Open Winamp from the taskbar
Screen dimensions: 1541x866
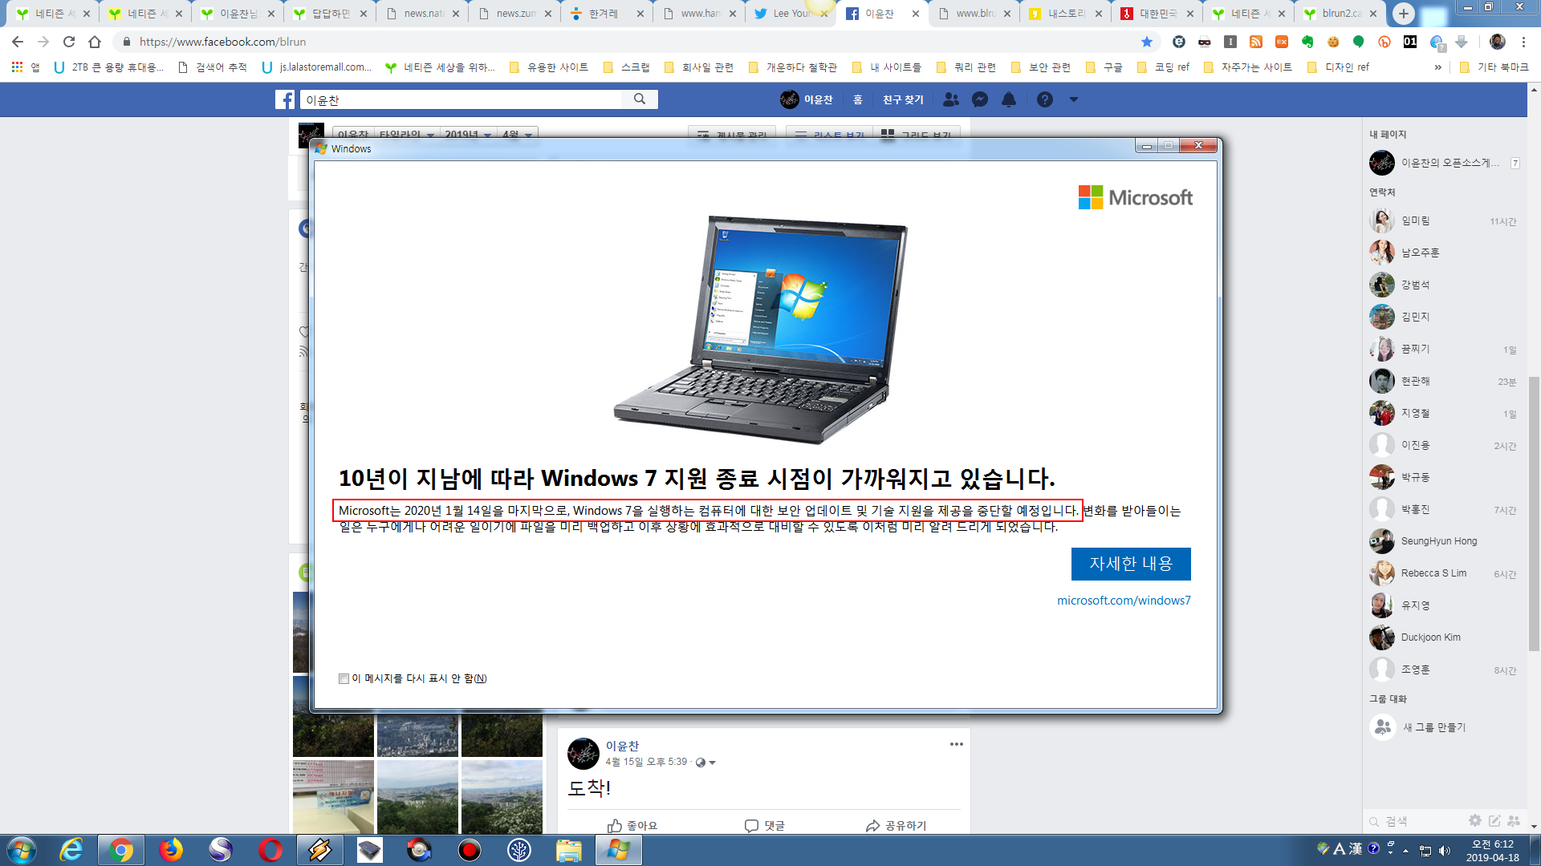(x=320, y=850)
